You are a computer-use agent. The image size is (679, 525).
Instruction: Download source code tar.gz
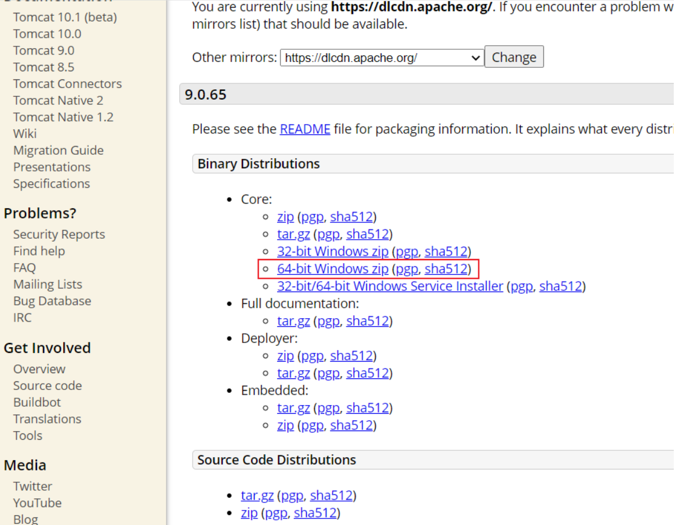point(257,495)
